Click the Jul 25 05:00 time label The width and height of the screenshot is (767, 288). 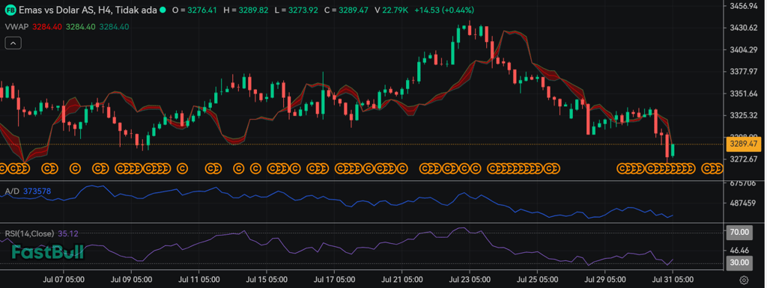[537, 281]
